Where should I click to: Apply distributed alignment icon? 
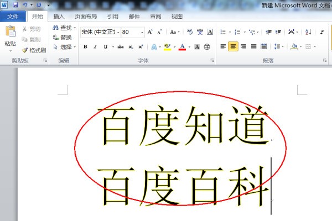pyautogui.click(x=263, y=46)
